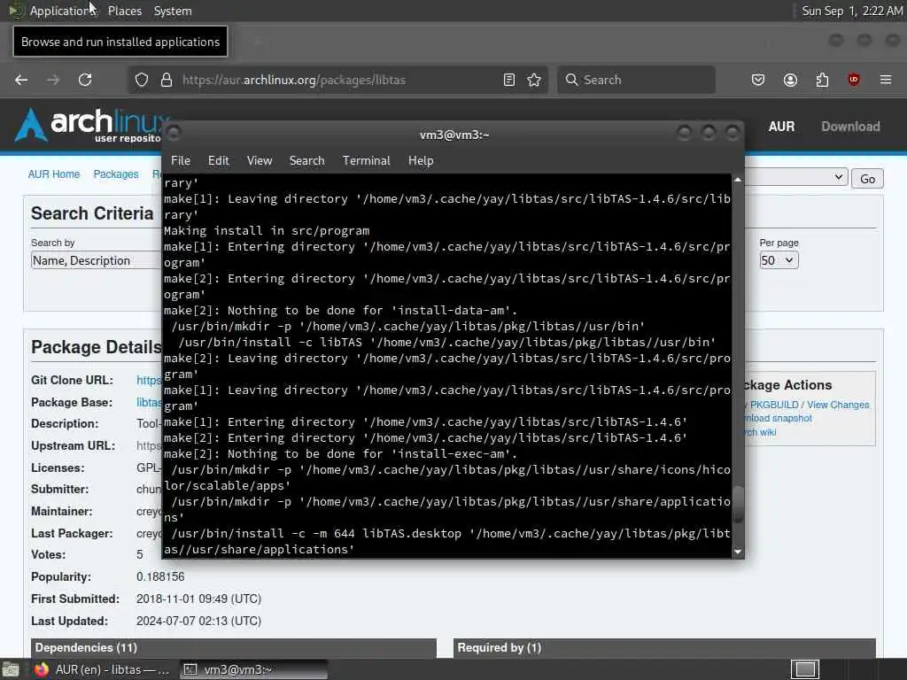Click the terminal scrollbar down arrow
Image resolution: width=907 pixels, height=680 pixels.
738,552
